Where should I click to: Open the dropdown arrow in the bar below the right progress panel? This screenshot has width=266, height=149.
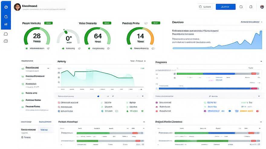point(259,96)
